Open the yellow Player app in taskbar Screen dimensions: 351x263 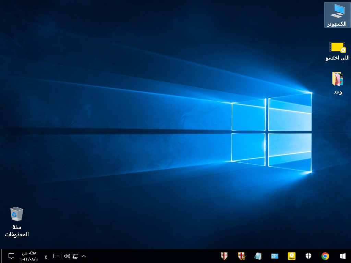click(292, 256)
